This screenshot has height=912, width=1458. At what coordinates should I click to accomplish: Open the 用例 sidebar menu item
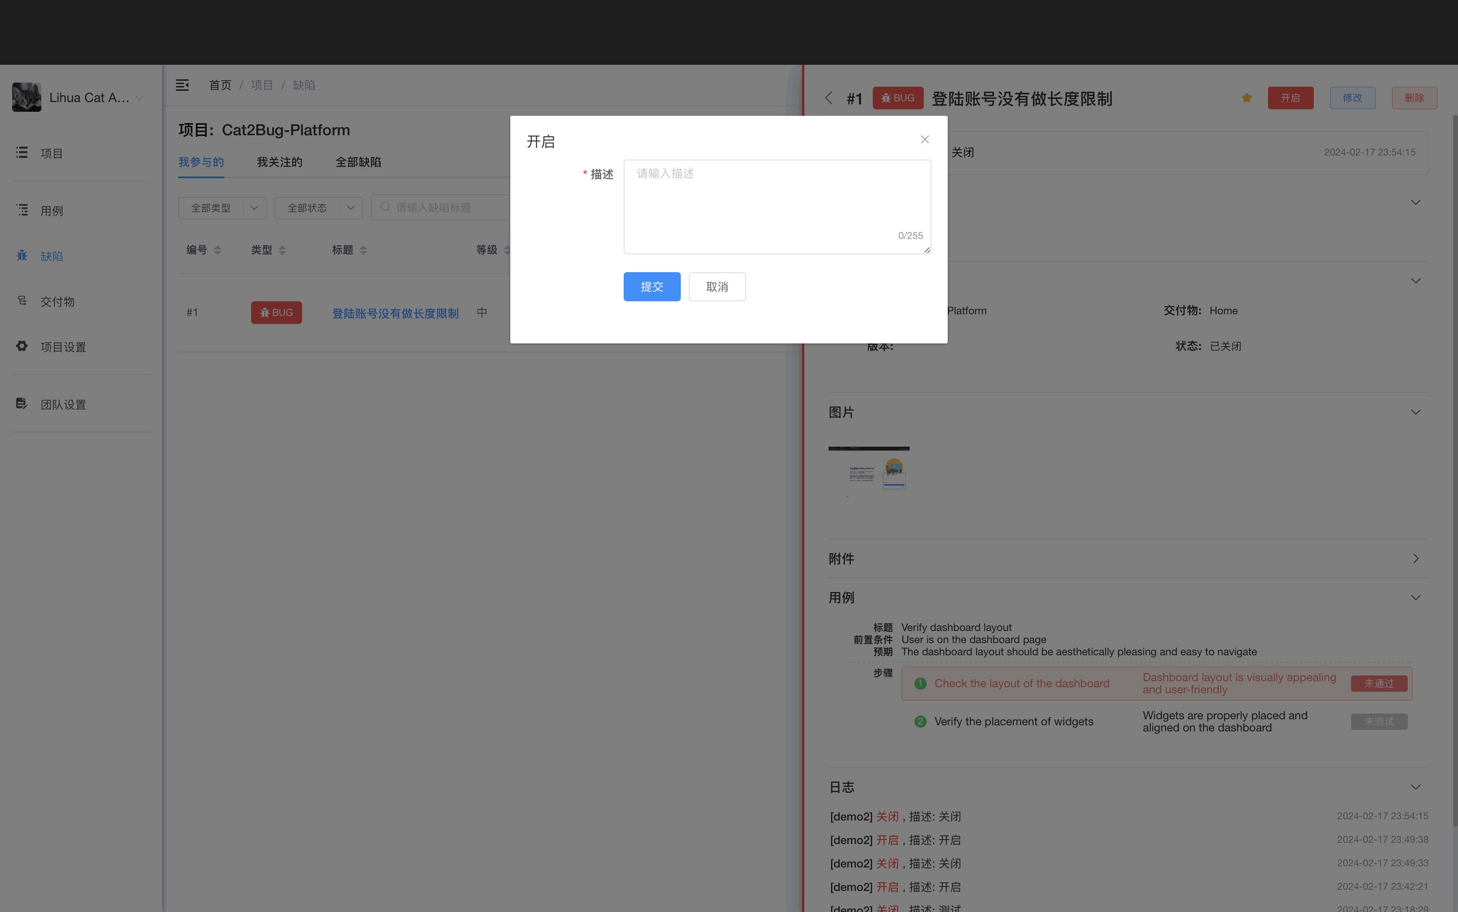coord(81,211)
